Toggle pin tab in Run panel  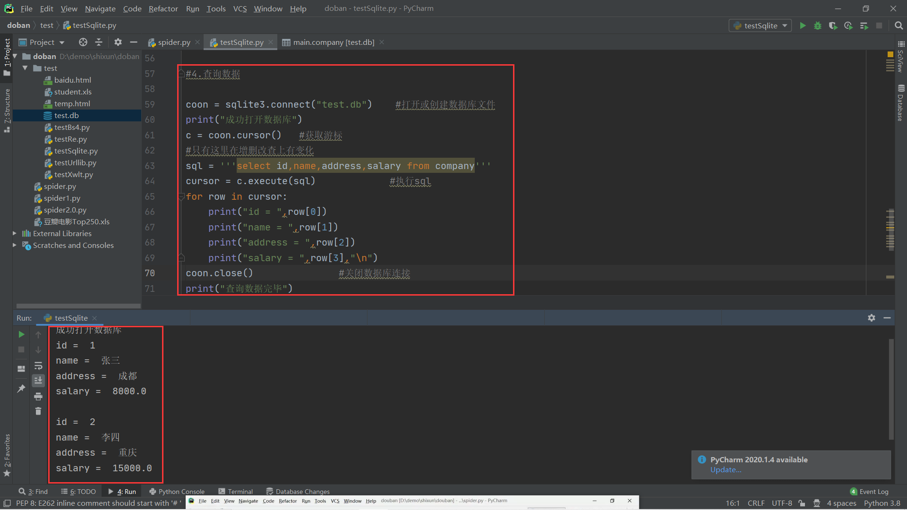21,389
